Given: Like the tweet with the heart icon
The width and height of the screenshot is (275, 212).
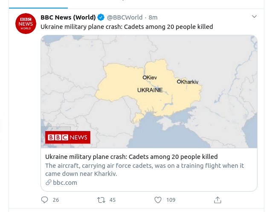Looking at the screenshot, I should point(158,200).
